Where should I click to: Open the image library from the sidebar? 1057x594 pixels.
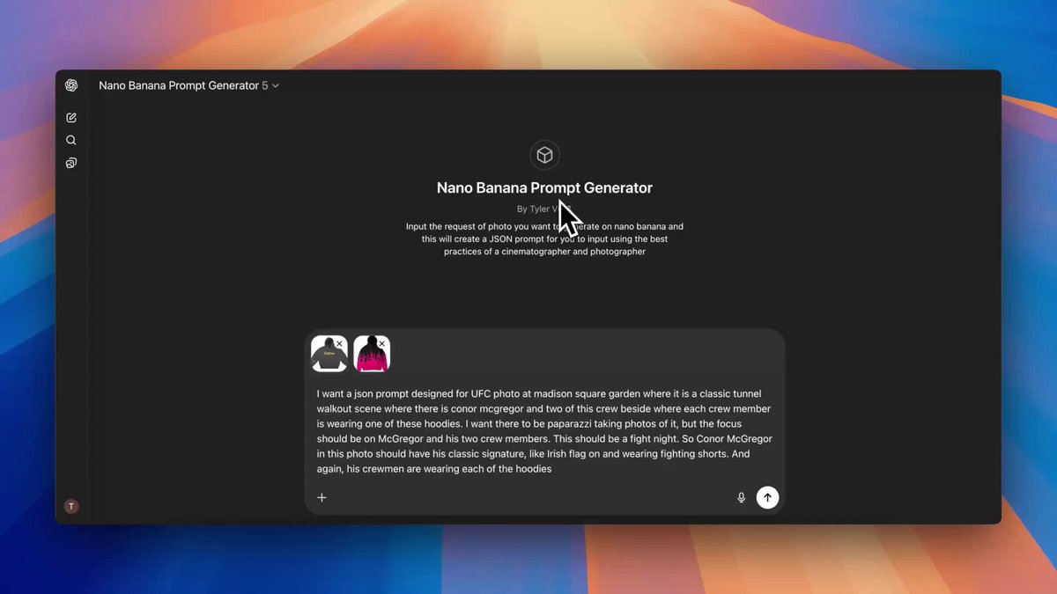tap(70, 163)
